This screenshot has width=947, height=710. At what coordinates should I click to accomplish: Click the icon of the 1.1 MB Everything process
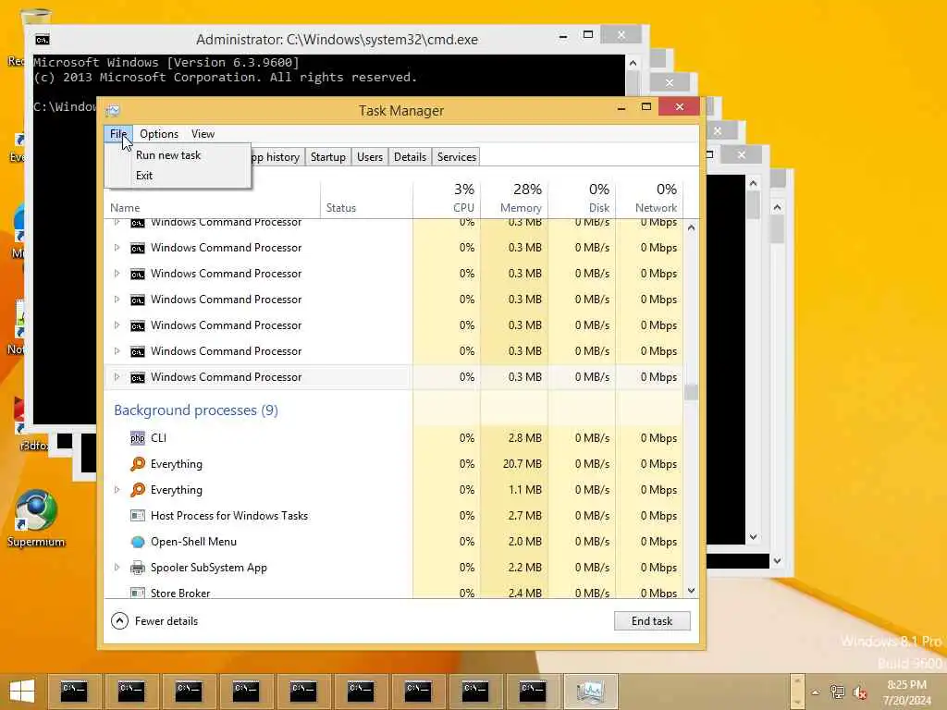pyautogui.click(x=138, y=490)
